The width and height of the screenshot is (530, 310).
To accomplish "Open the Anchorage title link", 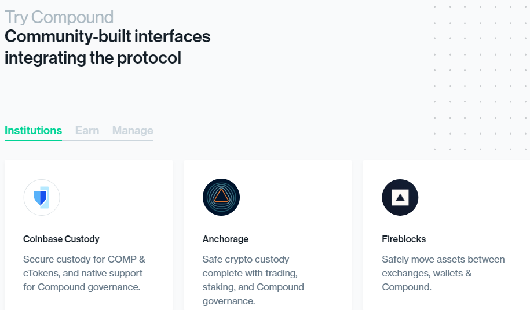I will (x=225, y=239).
